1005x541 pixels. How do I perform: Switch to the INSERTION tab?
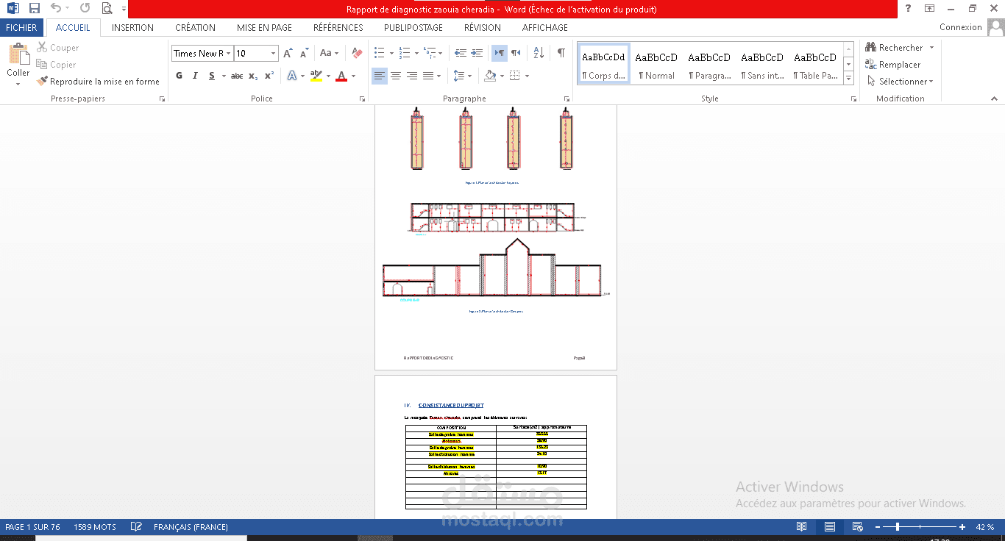tap(132, 27)
